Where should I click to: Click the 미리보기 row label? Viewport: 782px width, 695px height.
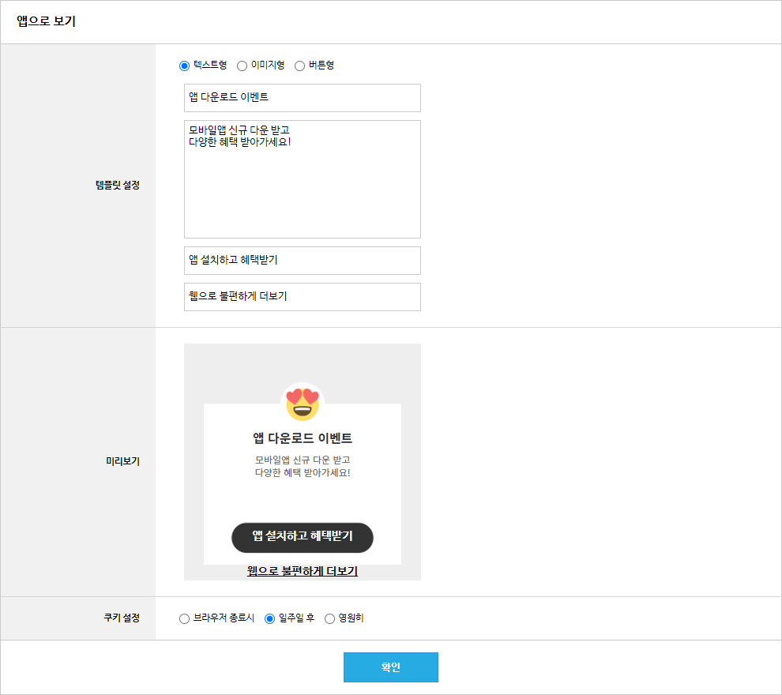click(x=122, y=461)
